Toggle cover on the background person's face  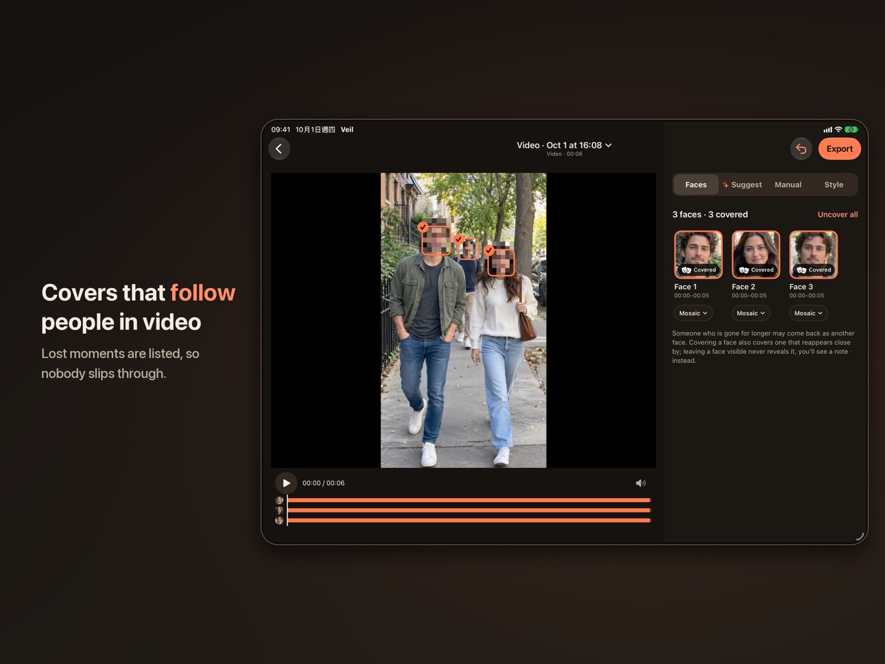[469, 248]
